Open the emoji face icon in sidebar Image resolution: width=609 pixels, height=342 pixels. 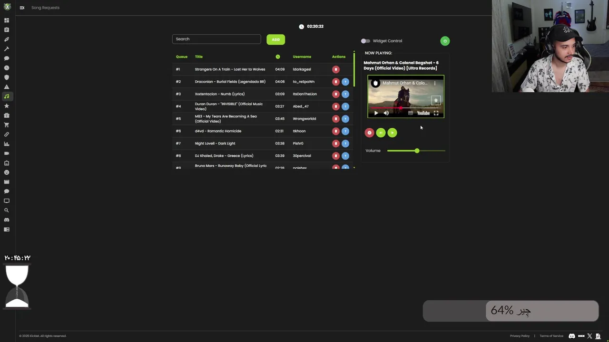point(7,172)
